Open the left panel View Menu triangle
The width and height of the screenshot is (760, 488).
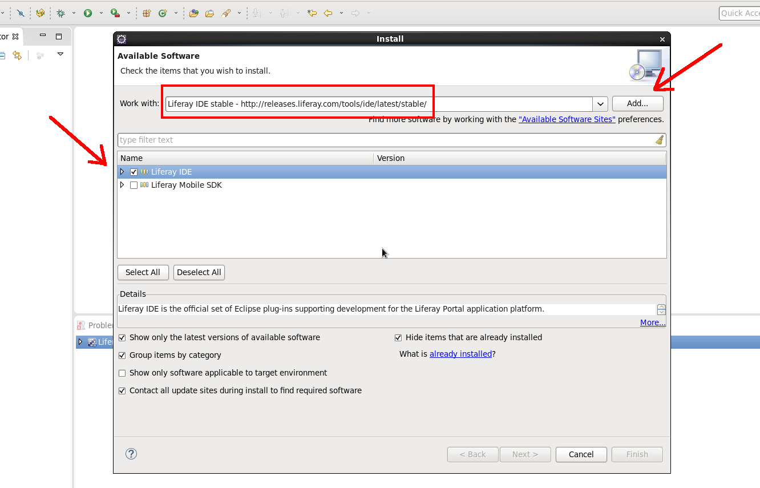pyautogui.click(x=60, y=54)
